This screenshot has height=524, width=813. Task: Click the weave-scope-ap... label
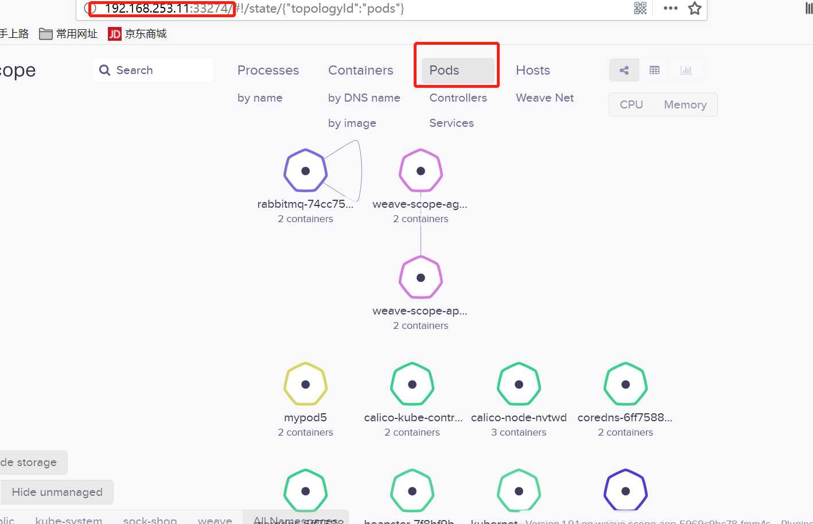click(x=420, y=310)
